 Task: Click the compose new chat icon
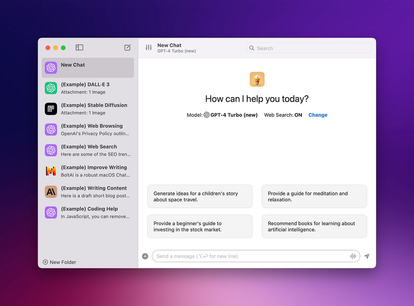[128, 48]
